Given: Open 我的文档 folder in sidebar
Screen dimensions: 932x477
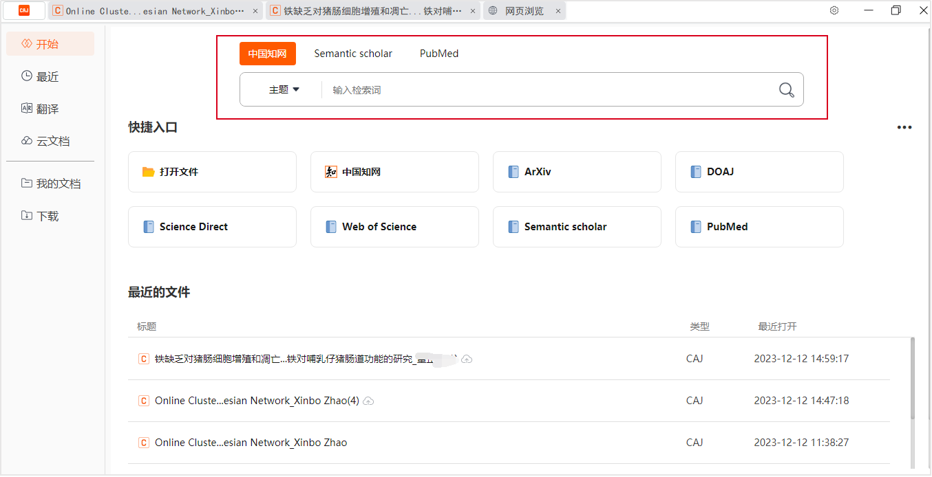Looking at the screenshot, I should coord(50,184).
